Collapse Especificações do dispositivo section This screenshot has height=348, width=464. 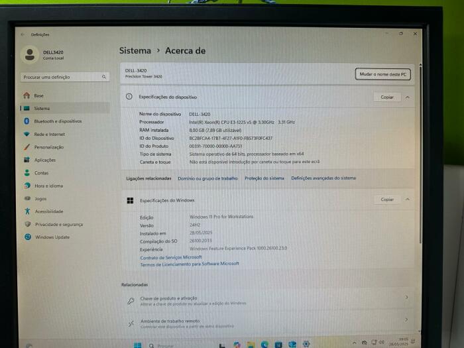408,97
